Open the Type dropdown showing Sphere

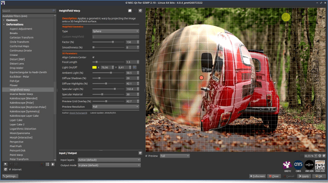pyautogui.click(x=116, y=31)
